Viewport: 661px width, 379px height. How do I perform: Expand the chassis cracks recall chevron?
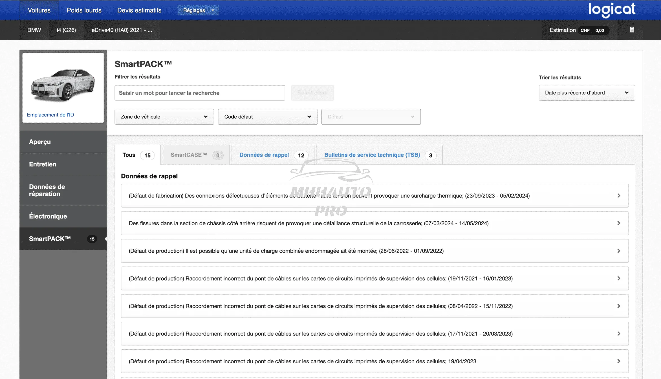click(x=618, y=223)
